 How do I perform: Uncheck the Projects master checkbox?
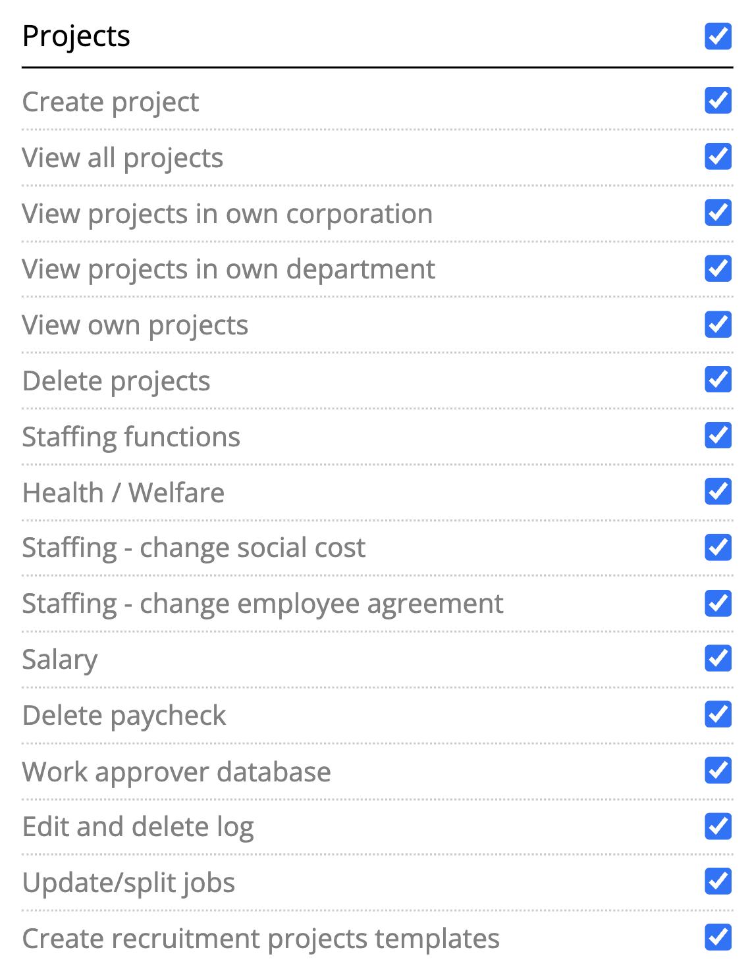pyautogui.click(x=718, y=36)
